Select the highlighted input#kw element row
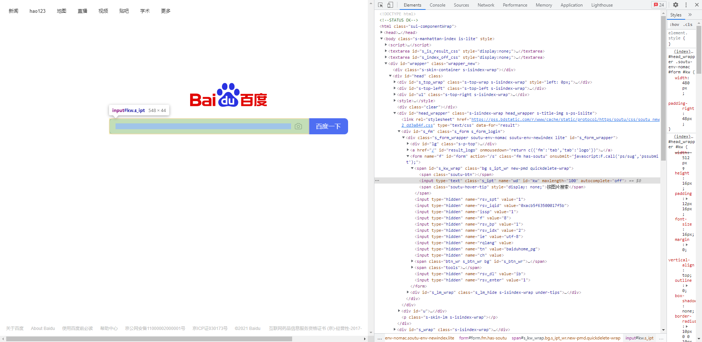702x342 pixels. point(517,181)
